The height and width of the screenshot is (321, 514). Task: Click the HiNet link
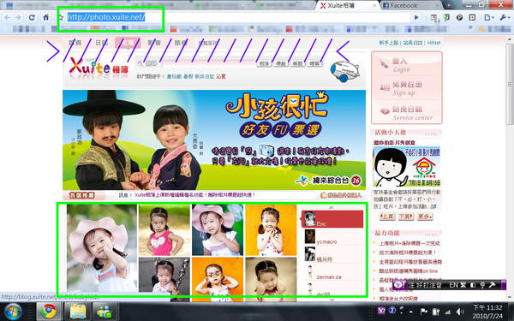coord(434,43)
